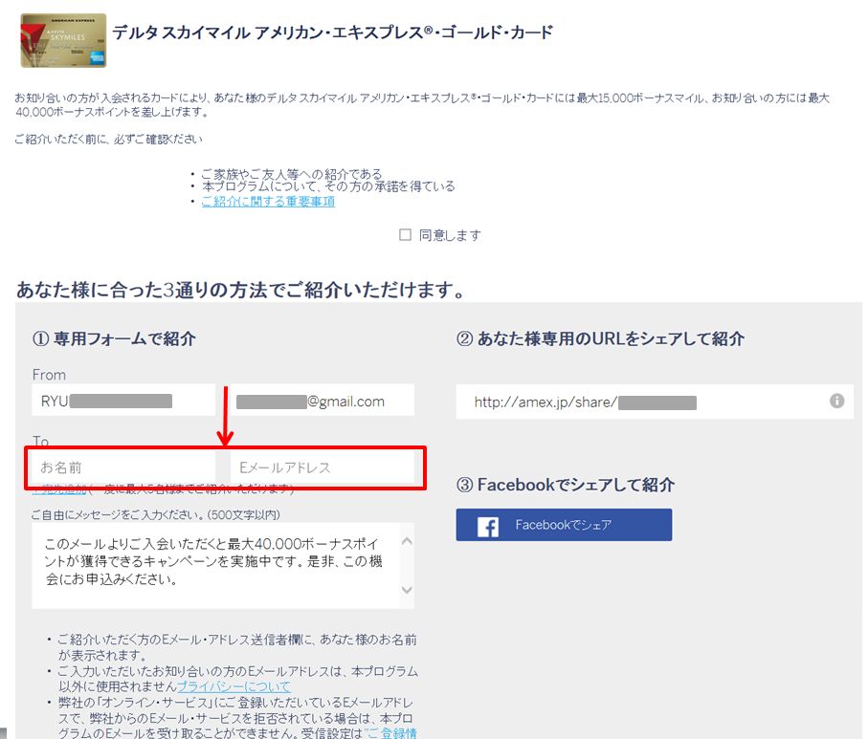Image resolution: width=868 pixels, height=739 pixels.
Task: Click the ご家族やご友人等への紹介である bullet
Action: click(291, 174)
